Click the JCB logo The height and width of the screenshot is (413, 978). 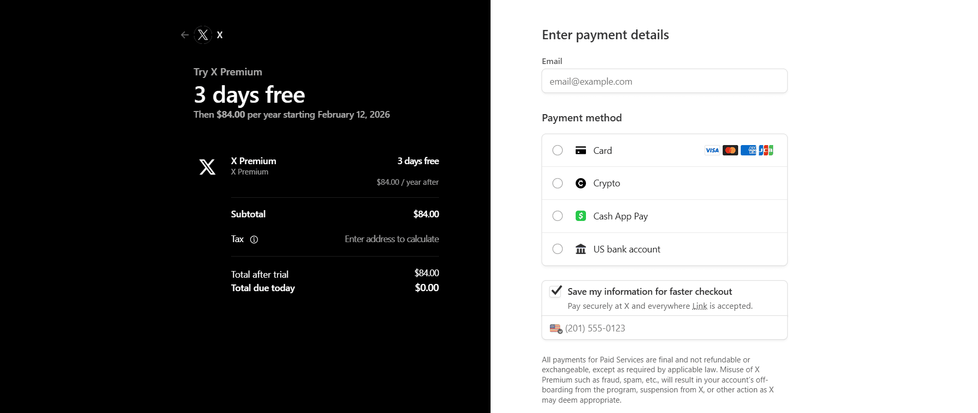tap(766, 150)
